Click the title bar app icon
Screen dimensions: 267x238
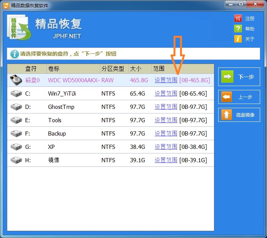pyautogui.click(x=6, y=5)
